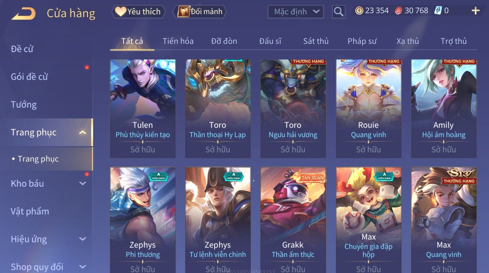This screenshot has height=273, width=489.
Task: Click the golden back arrow icon
Action: [24, 13]
